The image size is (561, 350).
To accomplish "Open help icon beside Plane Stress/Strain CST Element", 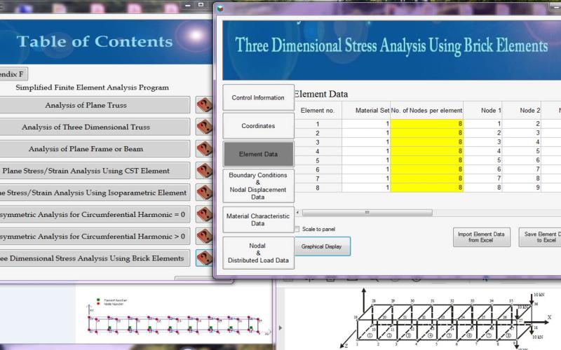I will click(x=204, y=171).
